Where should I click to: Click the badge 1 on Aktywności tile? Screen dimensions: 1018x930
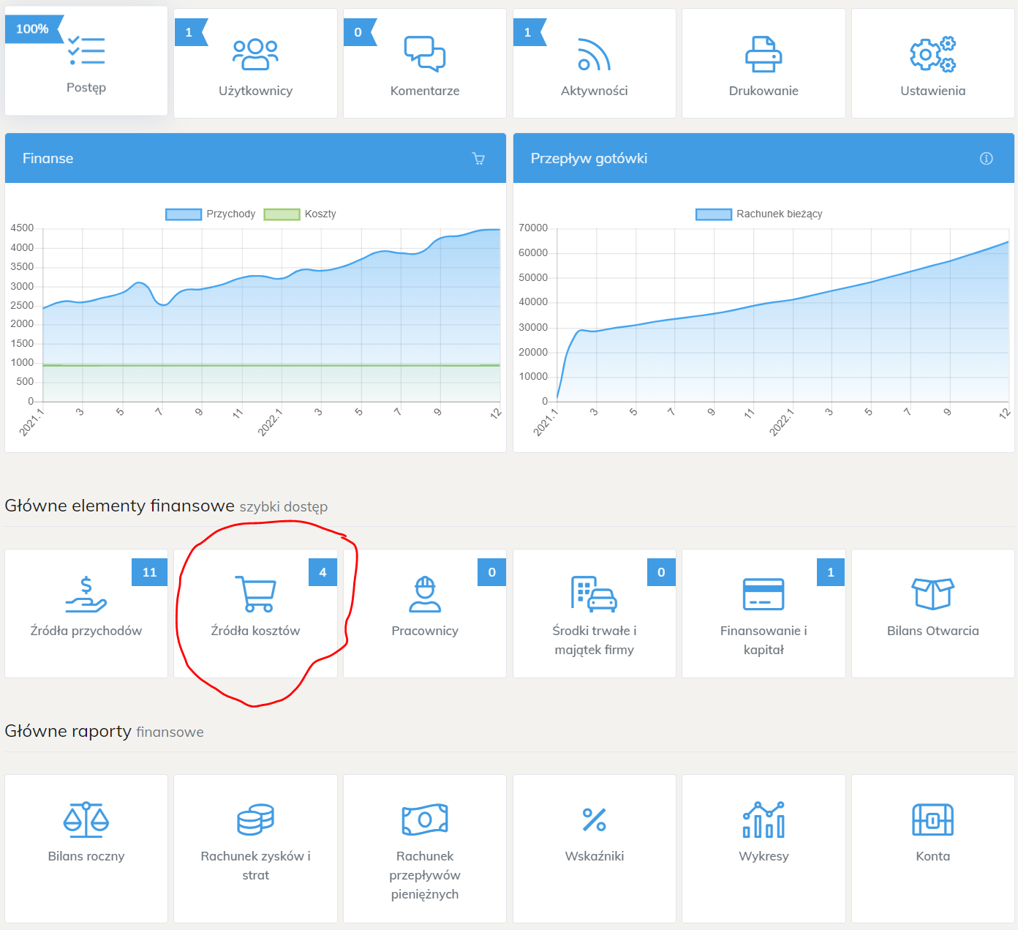point(528,32)
